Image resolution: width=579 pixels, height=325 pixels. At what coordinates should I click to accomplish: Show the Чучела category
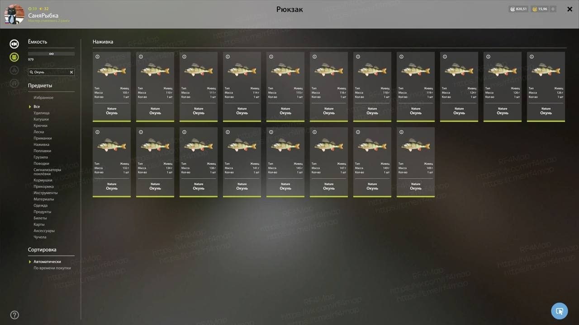[x=40, y=237]
